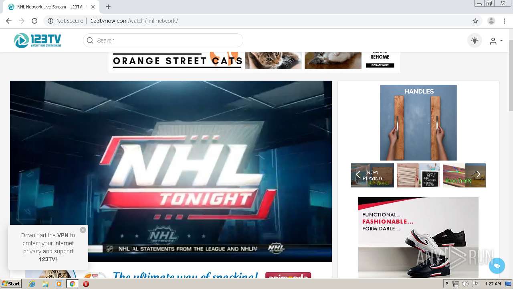Viewport: 513px width, 289px height.
Task: Open the Fila sneakers advertisement
Action: click(x=418, y=237)
